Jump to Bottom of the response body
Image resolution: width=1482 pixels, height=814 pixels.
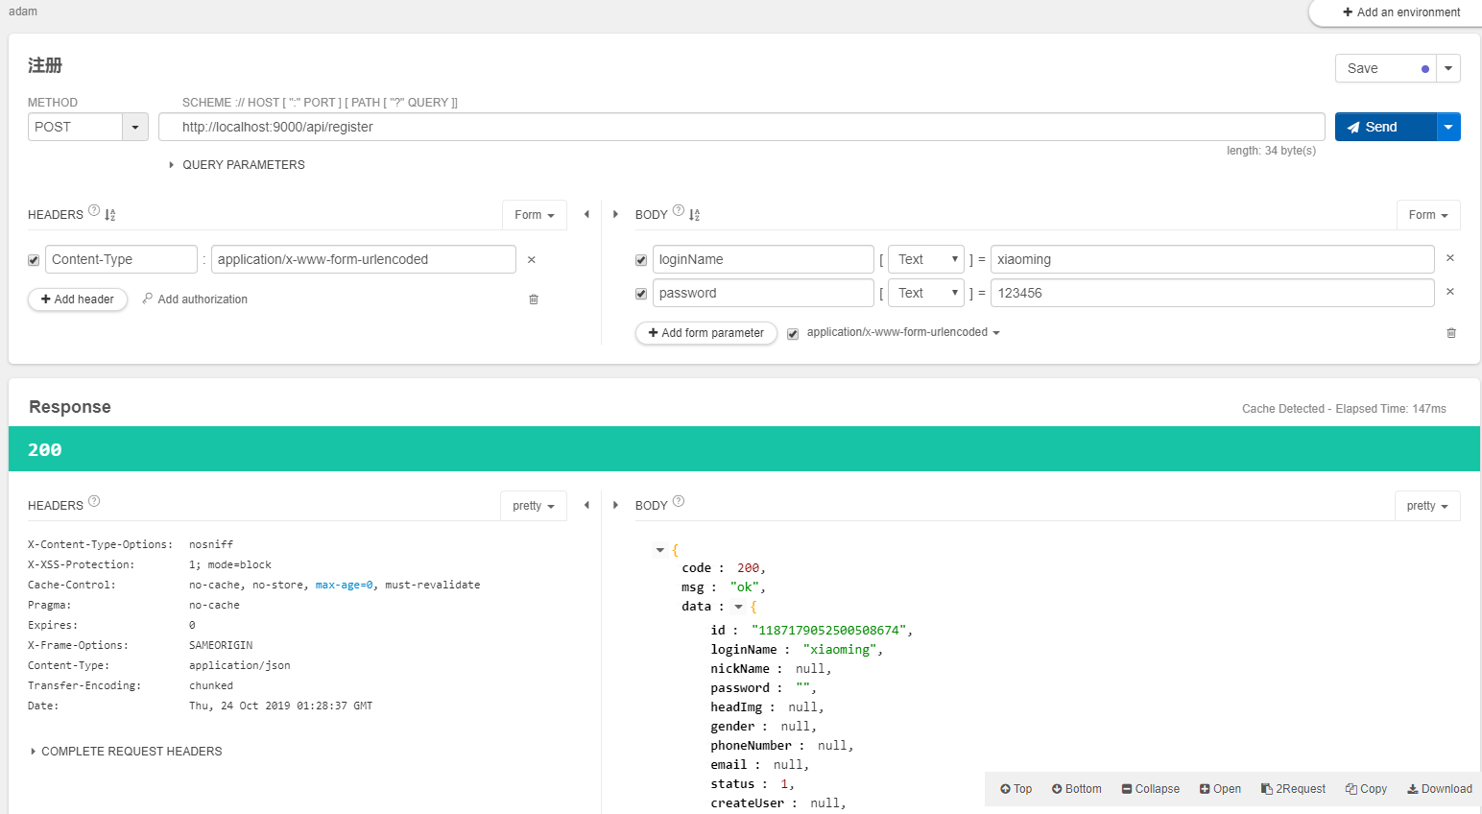pyautogui.click(x=1076, y=789)
